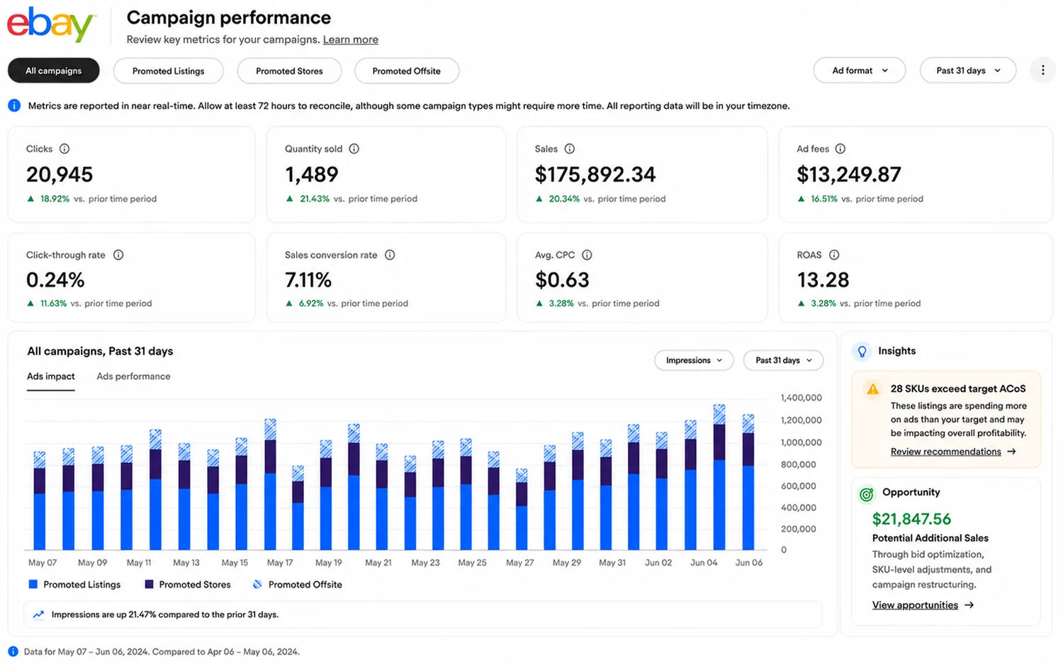Image resolution: width=1063 pixels, height=664 pixels.
Task: Switch to the Ads impact tab
Action: (x=51, y=377)
